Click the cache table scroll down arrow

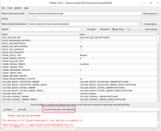158,101
